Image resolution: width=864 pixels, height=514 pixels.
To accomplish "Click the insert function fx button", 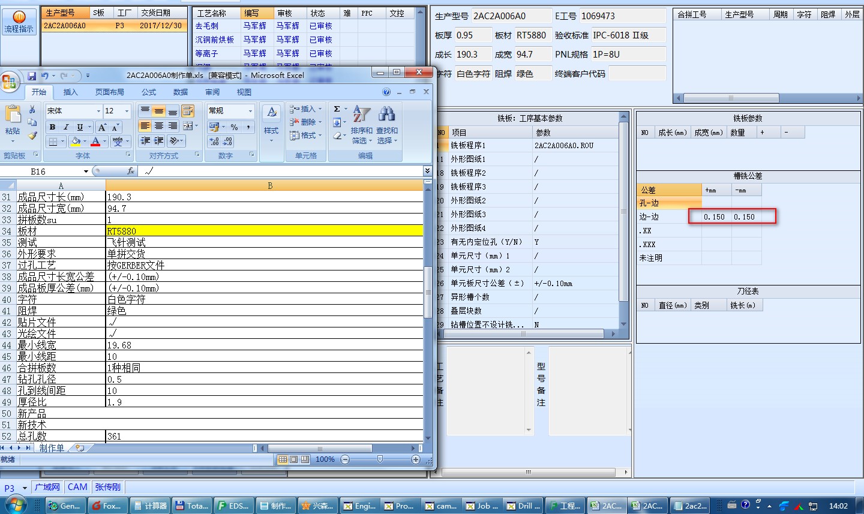I will pos(131,171).
